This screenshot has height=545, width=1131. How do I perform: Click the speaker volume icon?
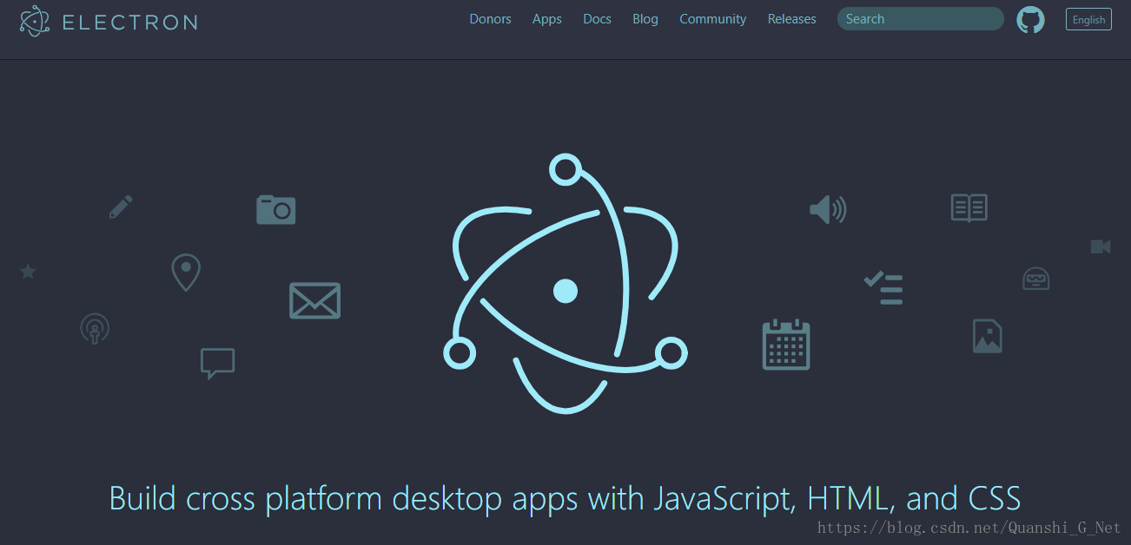[x=828, y=209]
